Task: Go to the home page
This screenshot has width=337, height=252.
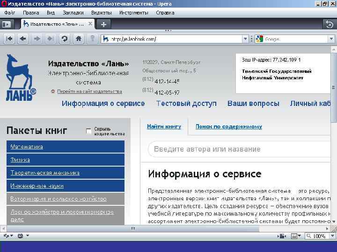Action: pyautogui.click(x=79, y=39)
